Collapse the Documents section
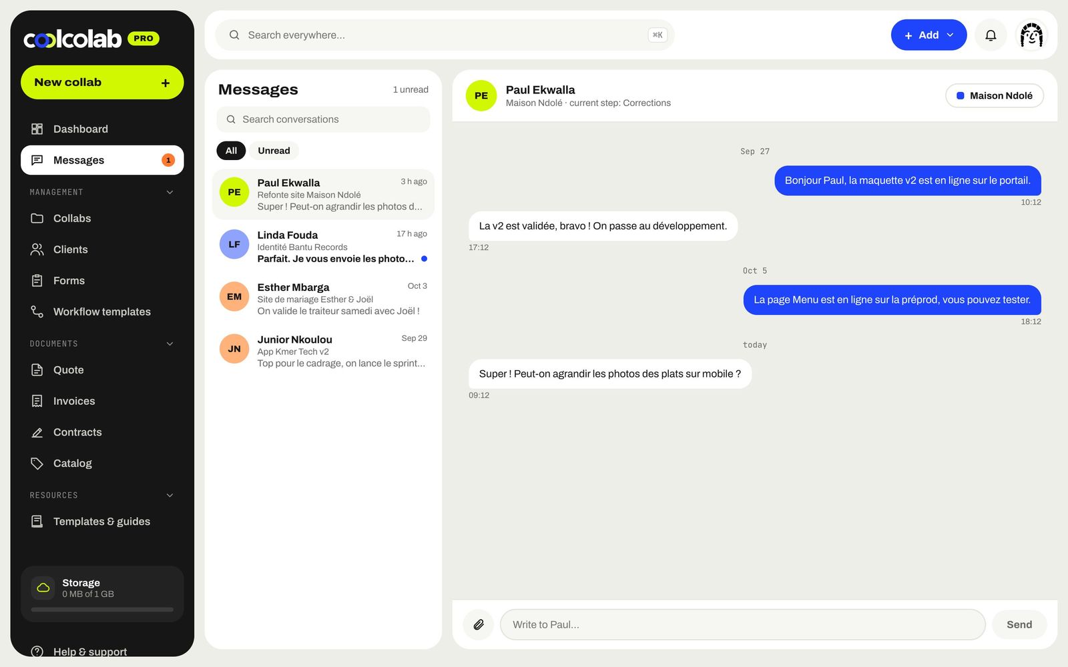 click(170, 344)
